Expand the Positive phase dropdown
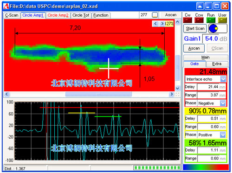The width and height of the screenshot is (232, 173). tap(223, 135)
